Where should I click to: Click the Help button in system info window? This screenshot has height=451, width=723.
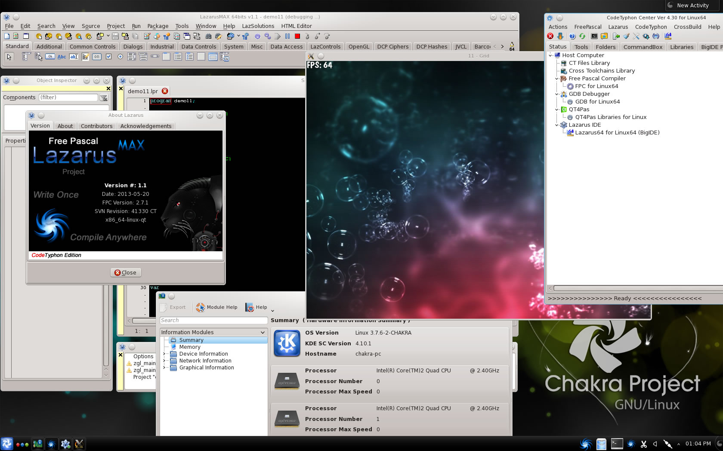256,308
